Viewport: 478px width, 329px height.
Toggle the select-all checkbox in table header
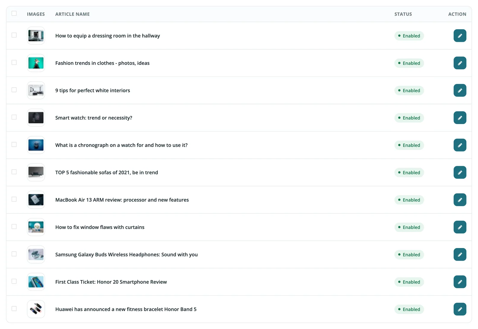coord(14,13)
